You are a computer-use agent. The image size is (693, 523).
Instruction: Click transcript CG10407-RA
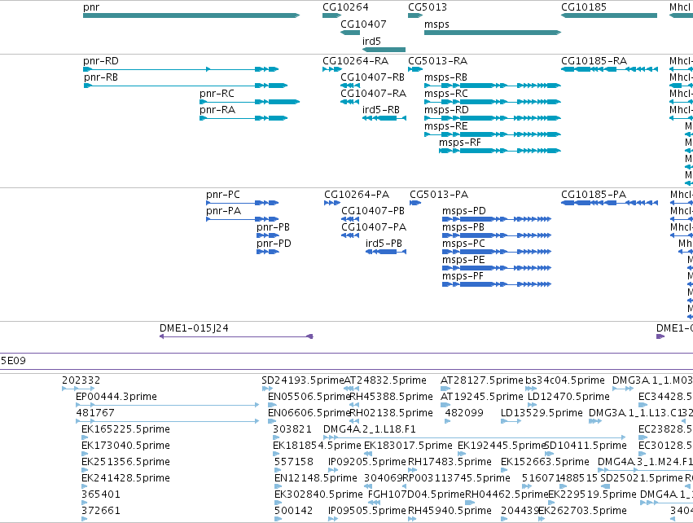[349, 102]
